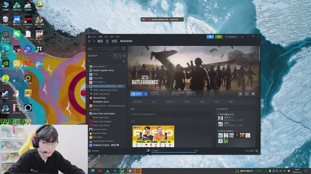Select PICO PARK 2 in the library list
The image size is (311, 174).
click(99, 82)
